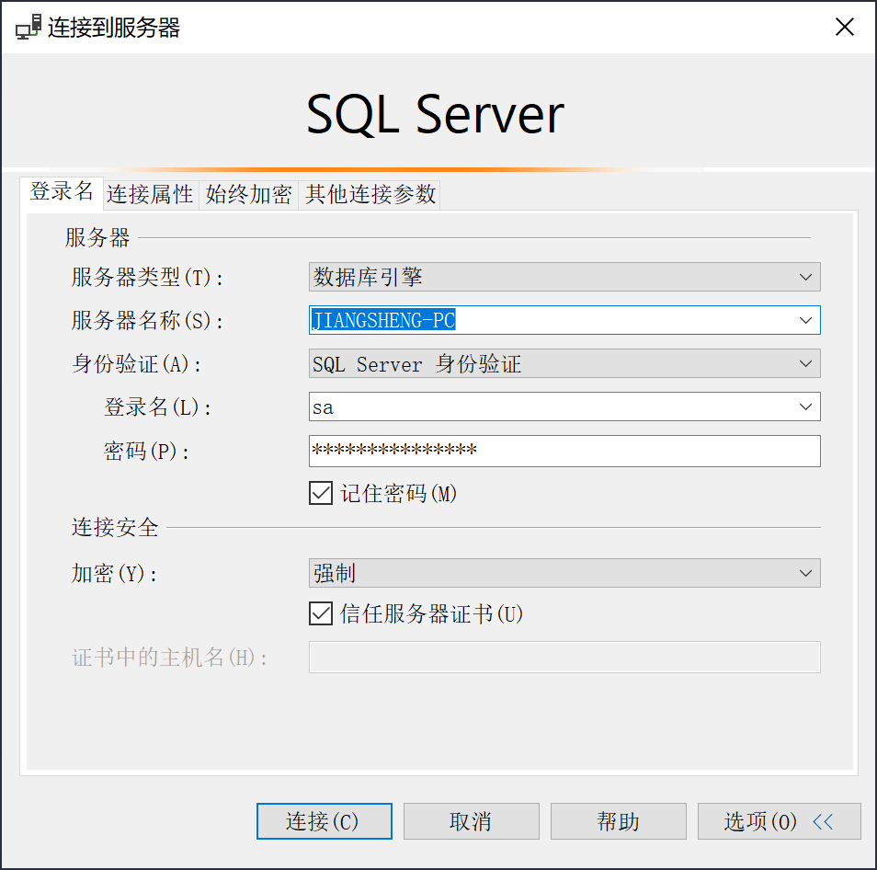Expand the 加密 dropdown set to 强制
The image size is (877, 870).
tap(805, 574)
